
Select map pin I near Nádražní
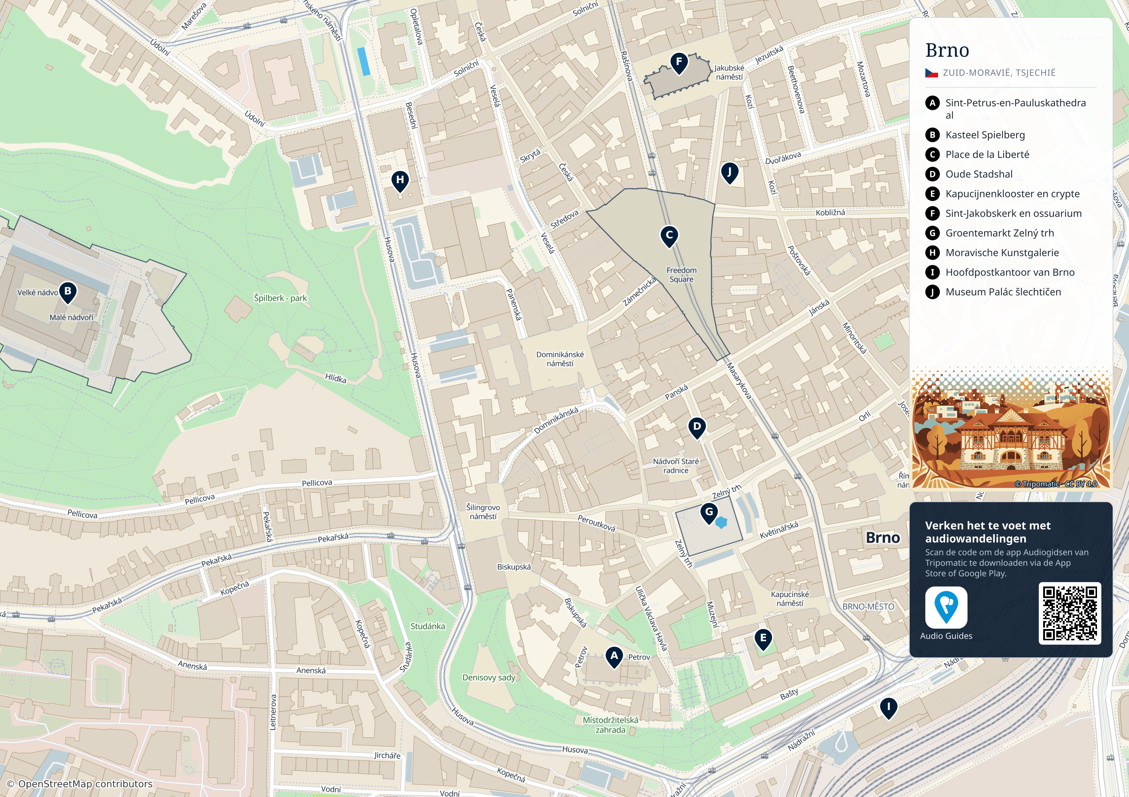[x=889, y=709]
